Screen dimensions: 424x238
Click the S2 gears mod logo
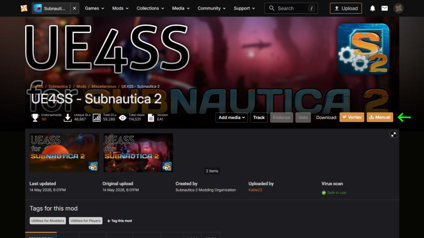click(363, 49)
